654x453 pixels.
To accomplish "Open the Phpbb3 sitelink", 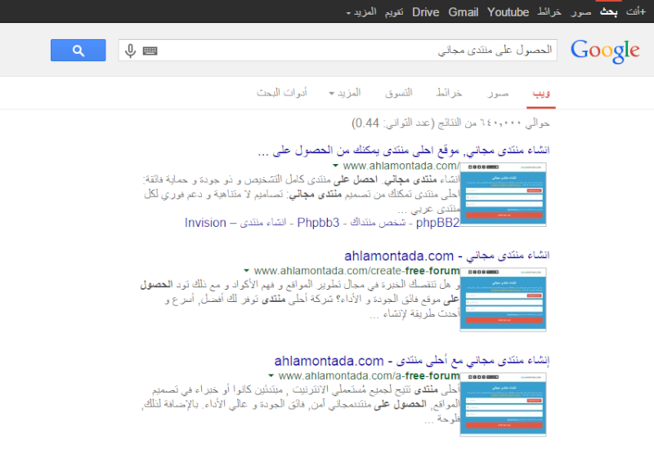I will (x=318, y=223).
